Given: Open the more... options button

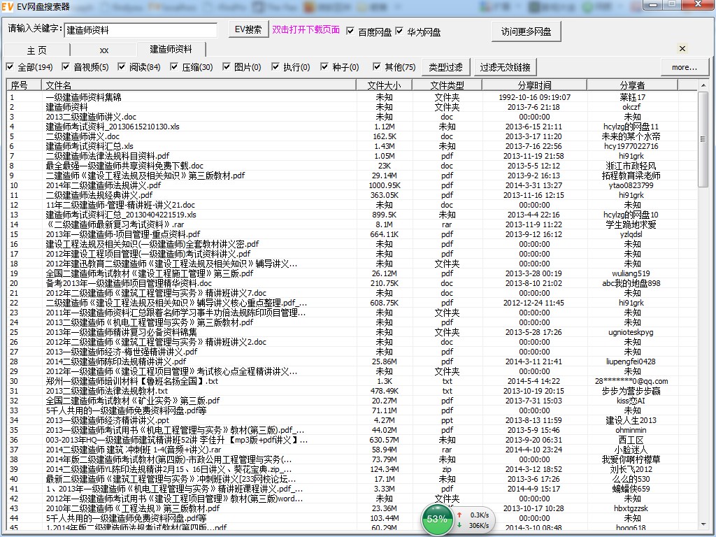Looking at the screenshot, I should pyautogui.click(x=684, y=67).
